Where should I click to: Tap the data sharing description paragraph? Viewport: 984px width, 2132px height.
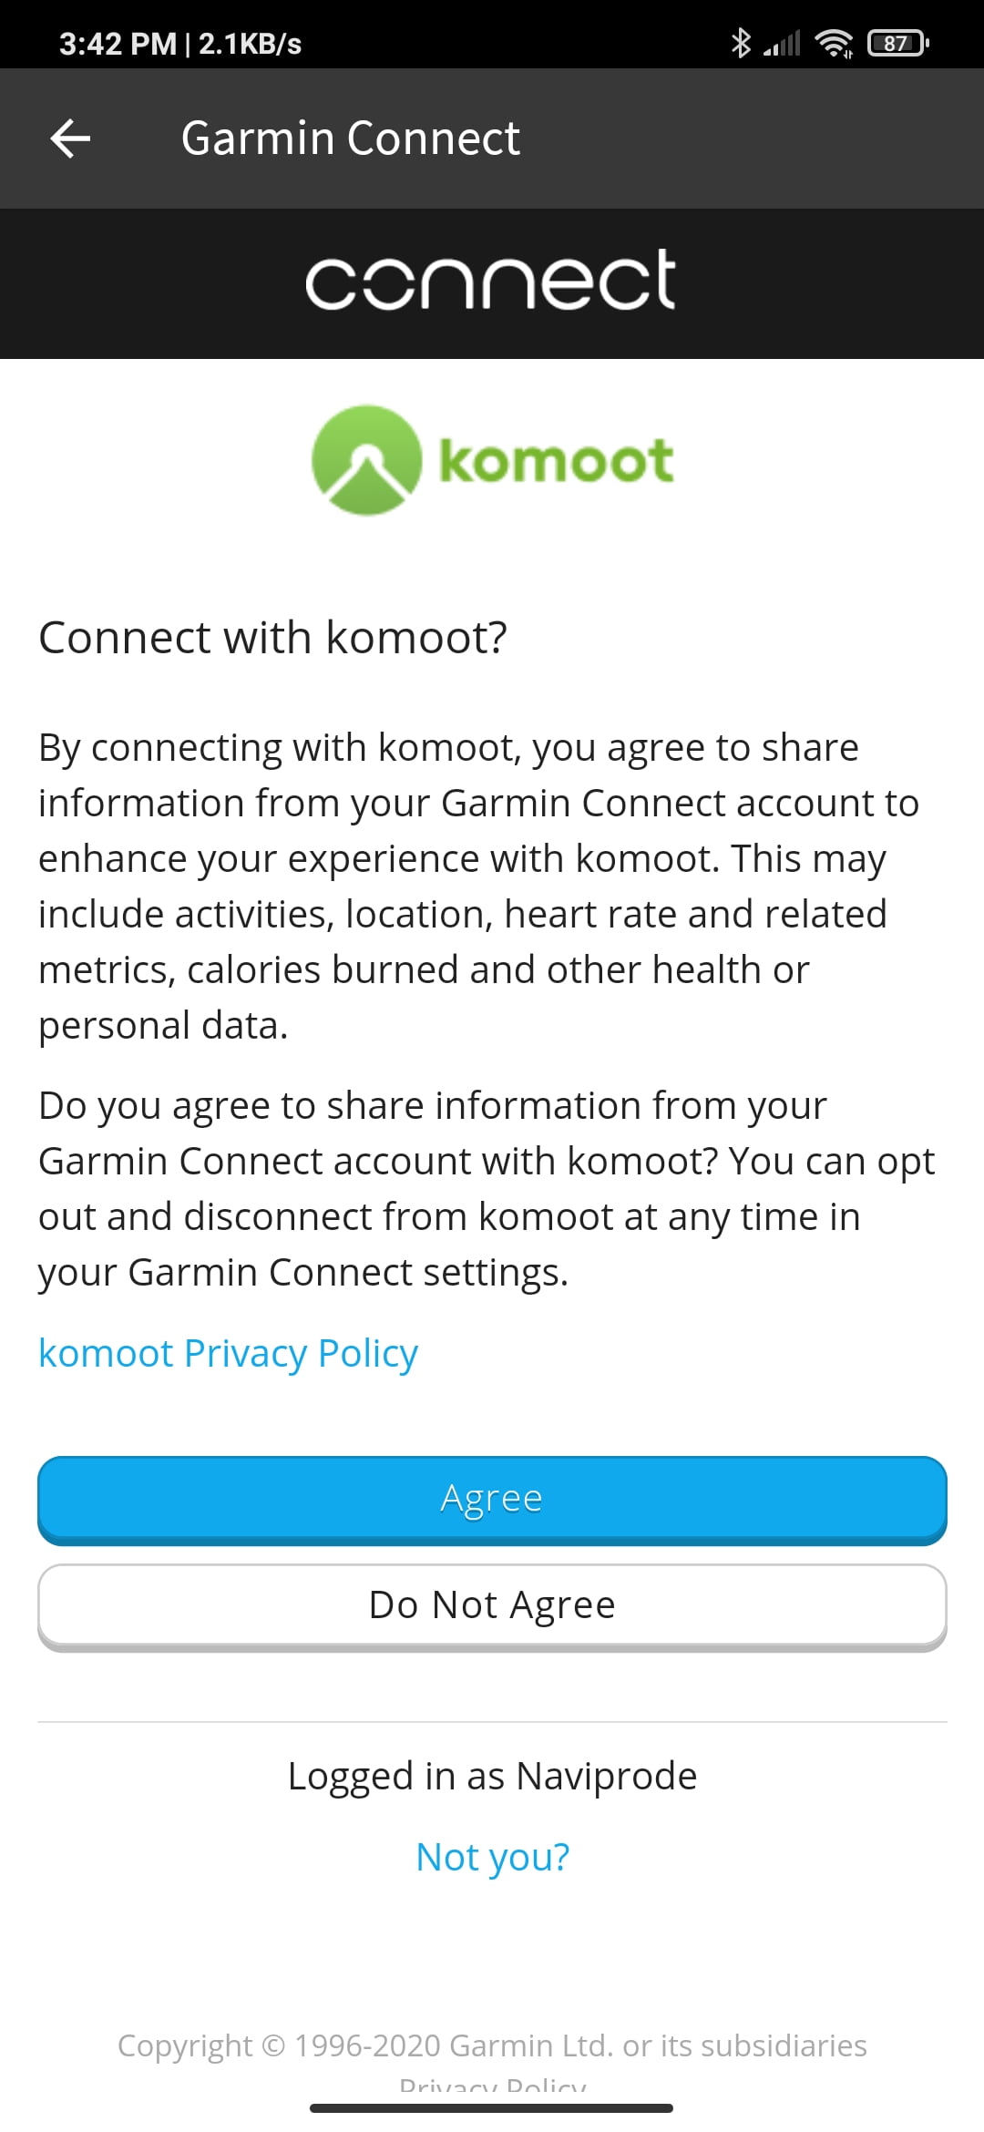(x=479, y=887)
